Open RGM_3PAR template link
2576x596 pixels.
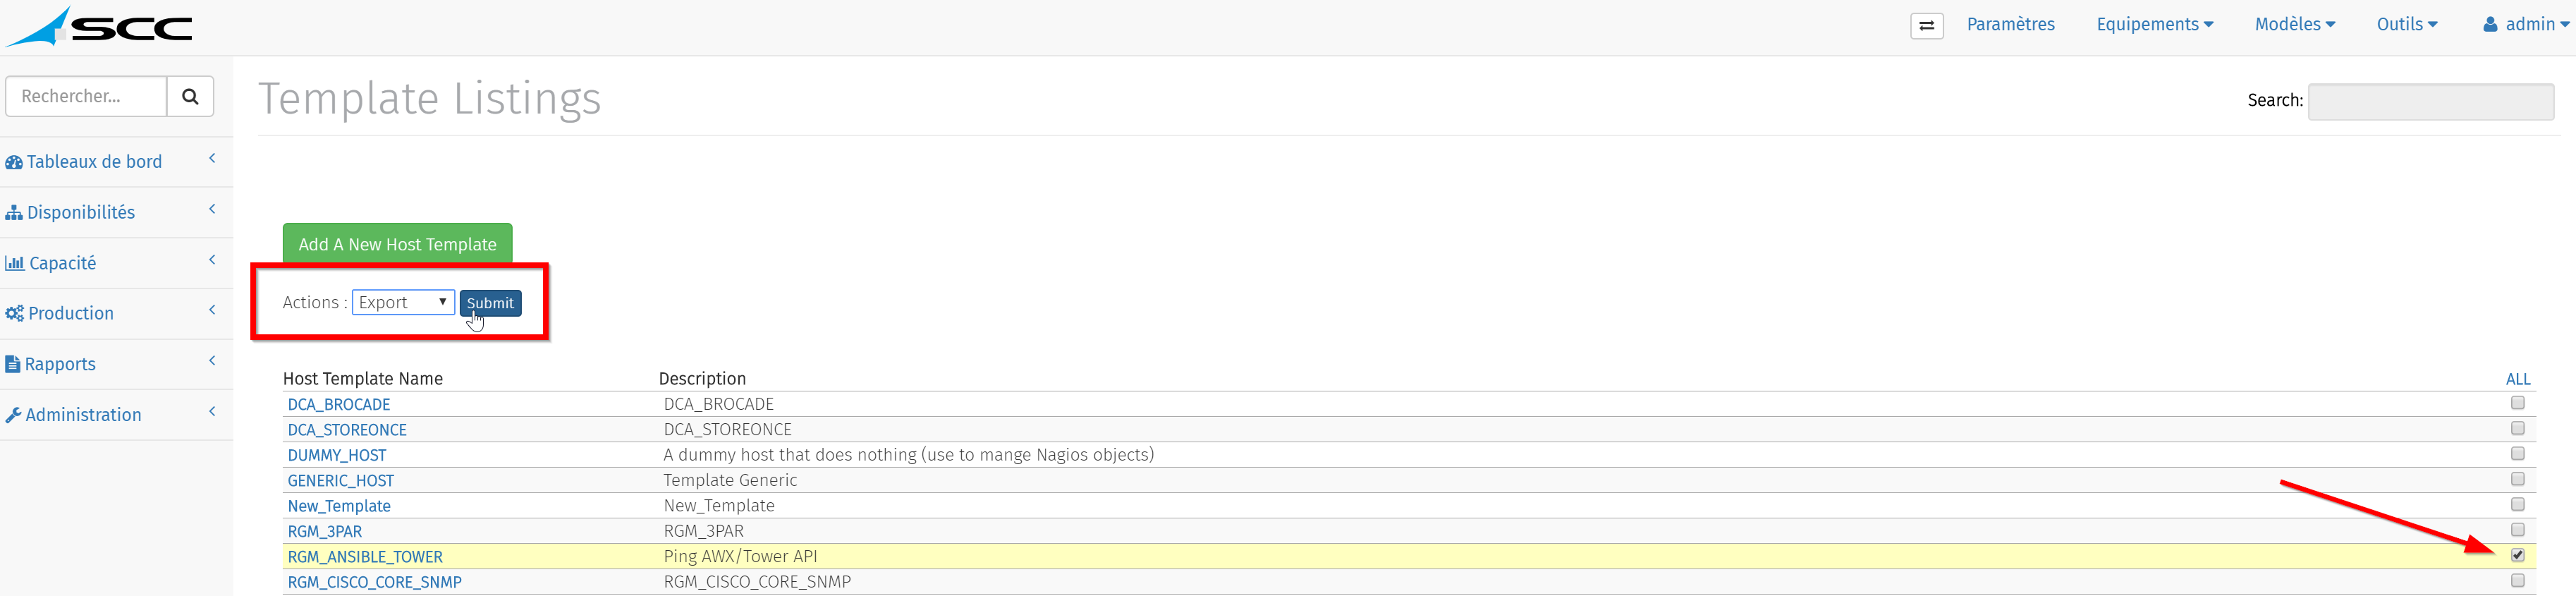325,531
